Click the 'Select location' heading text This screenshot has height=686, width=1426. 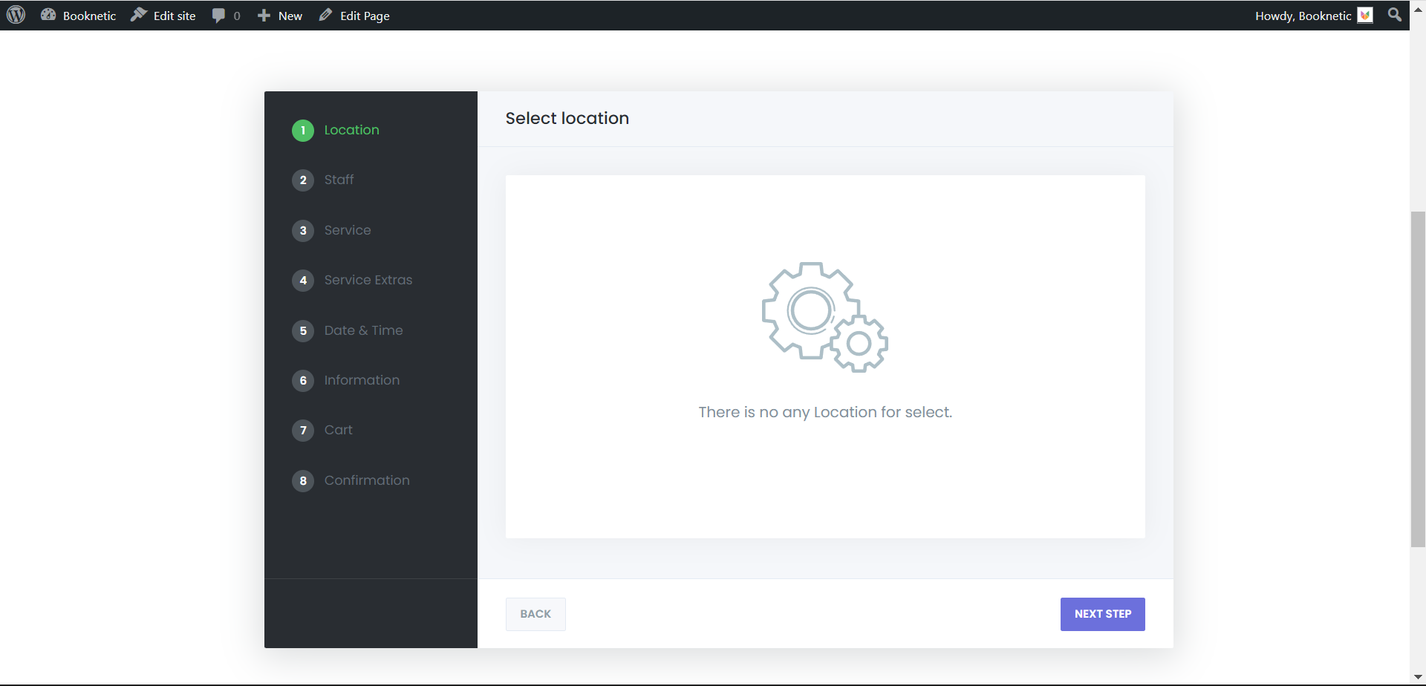pos(567,118)
